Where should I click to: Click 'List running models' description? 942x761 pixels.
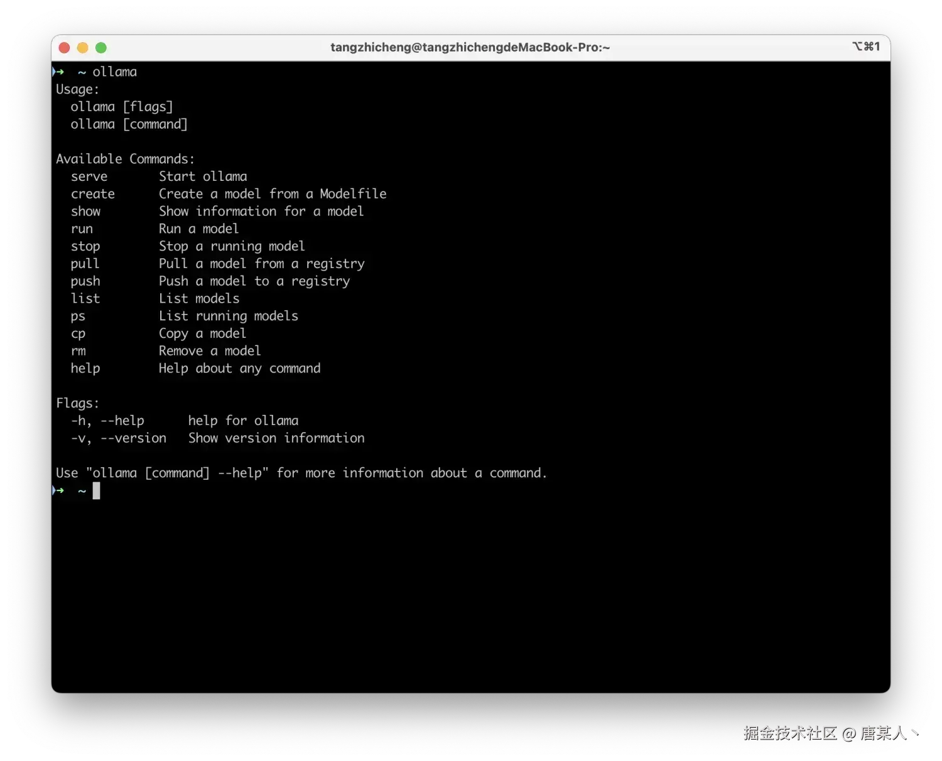[x=229, y=316]
